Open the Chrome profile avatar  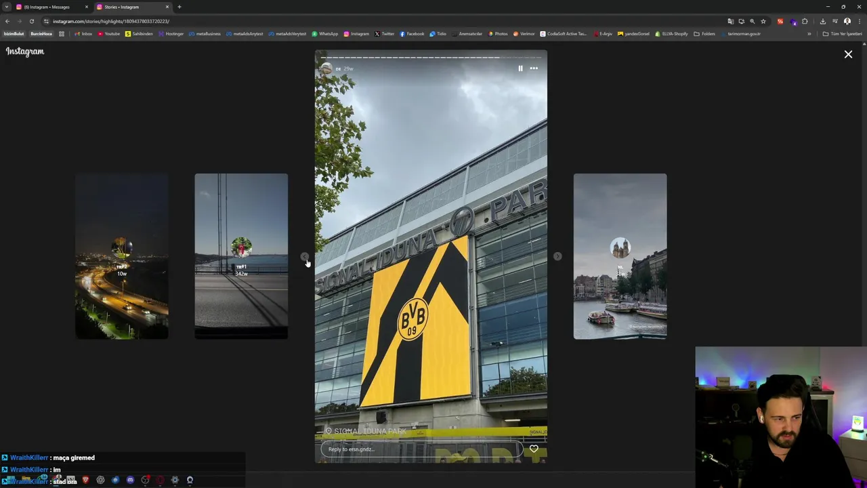[847, 21]
